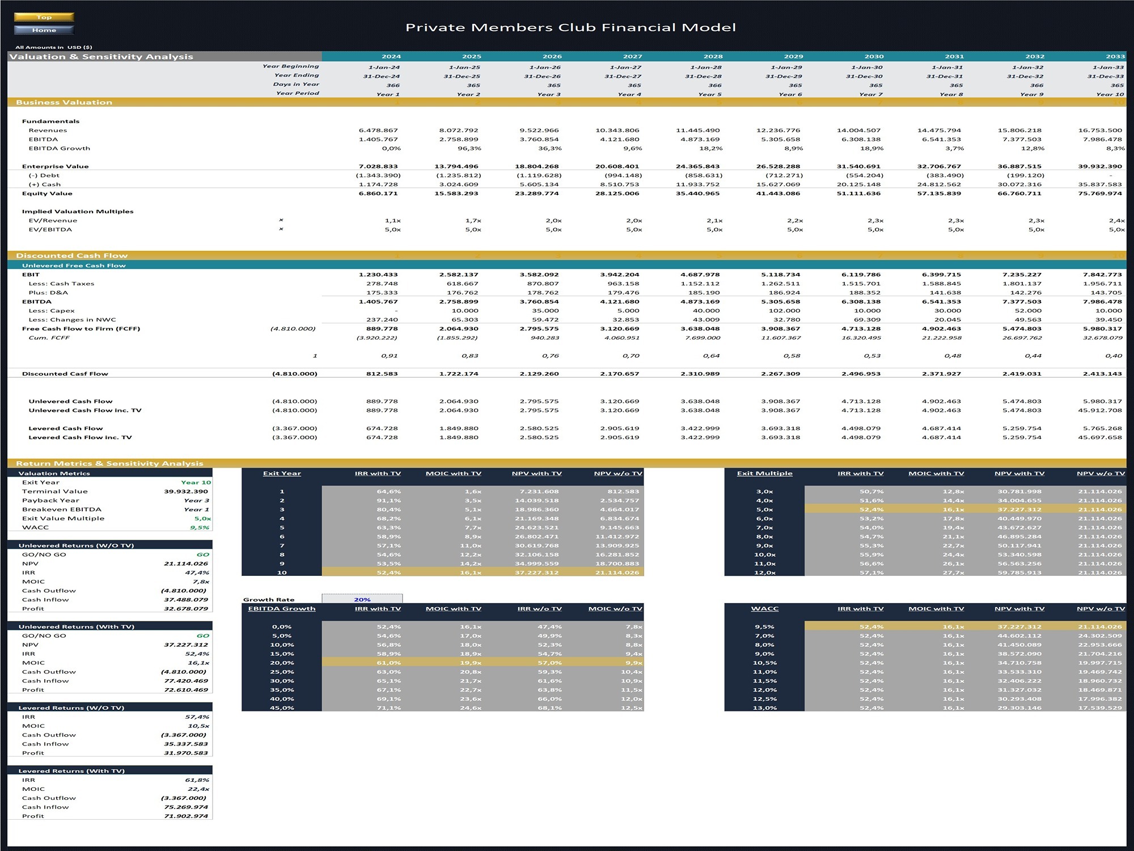
Task: Select the Discounted Cash Flow section header
Action: [x=72, y=255]
